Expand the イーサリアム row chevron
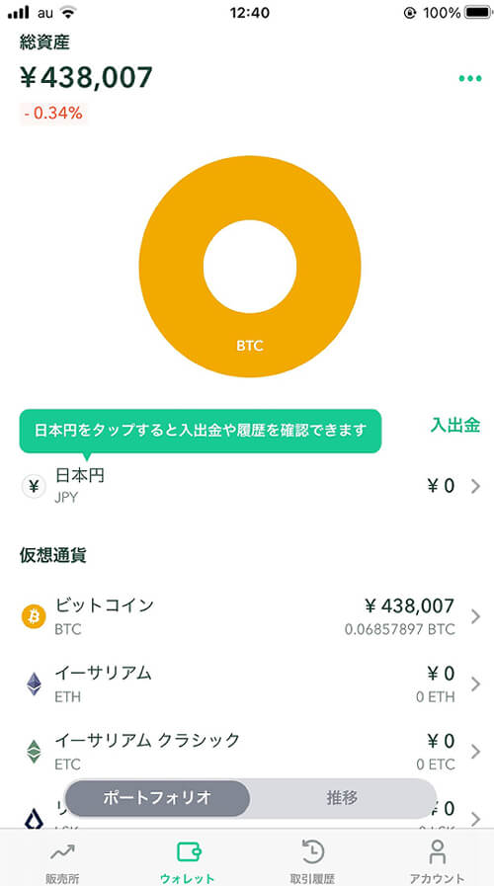 [x=476, y=685]
